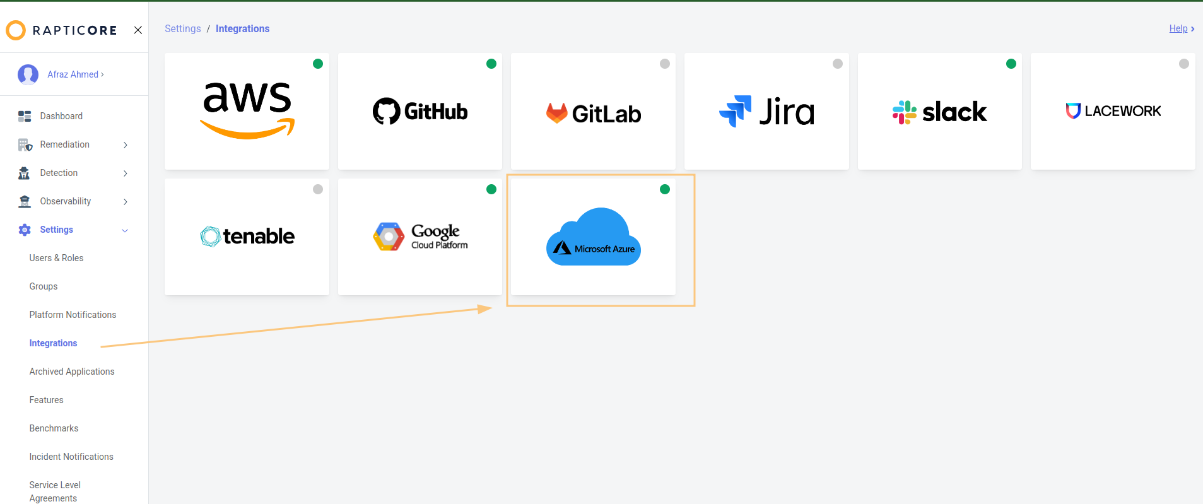Open the Google Cloud Platform card
This screenshot has width=1203, height=504.
click(420, 237)
